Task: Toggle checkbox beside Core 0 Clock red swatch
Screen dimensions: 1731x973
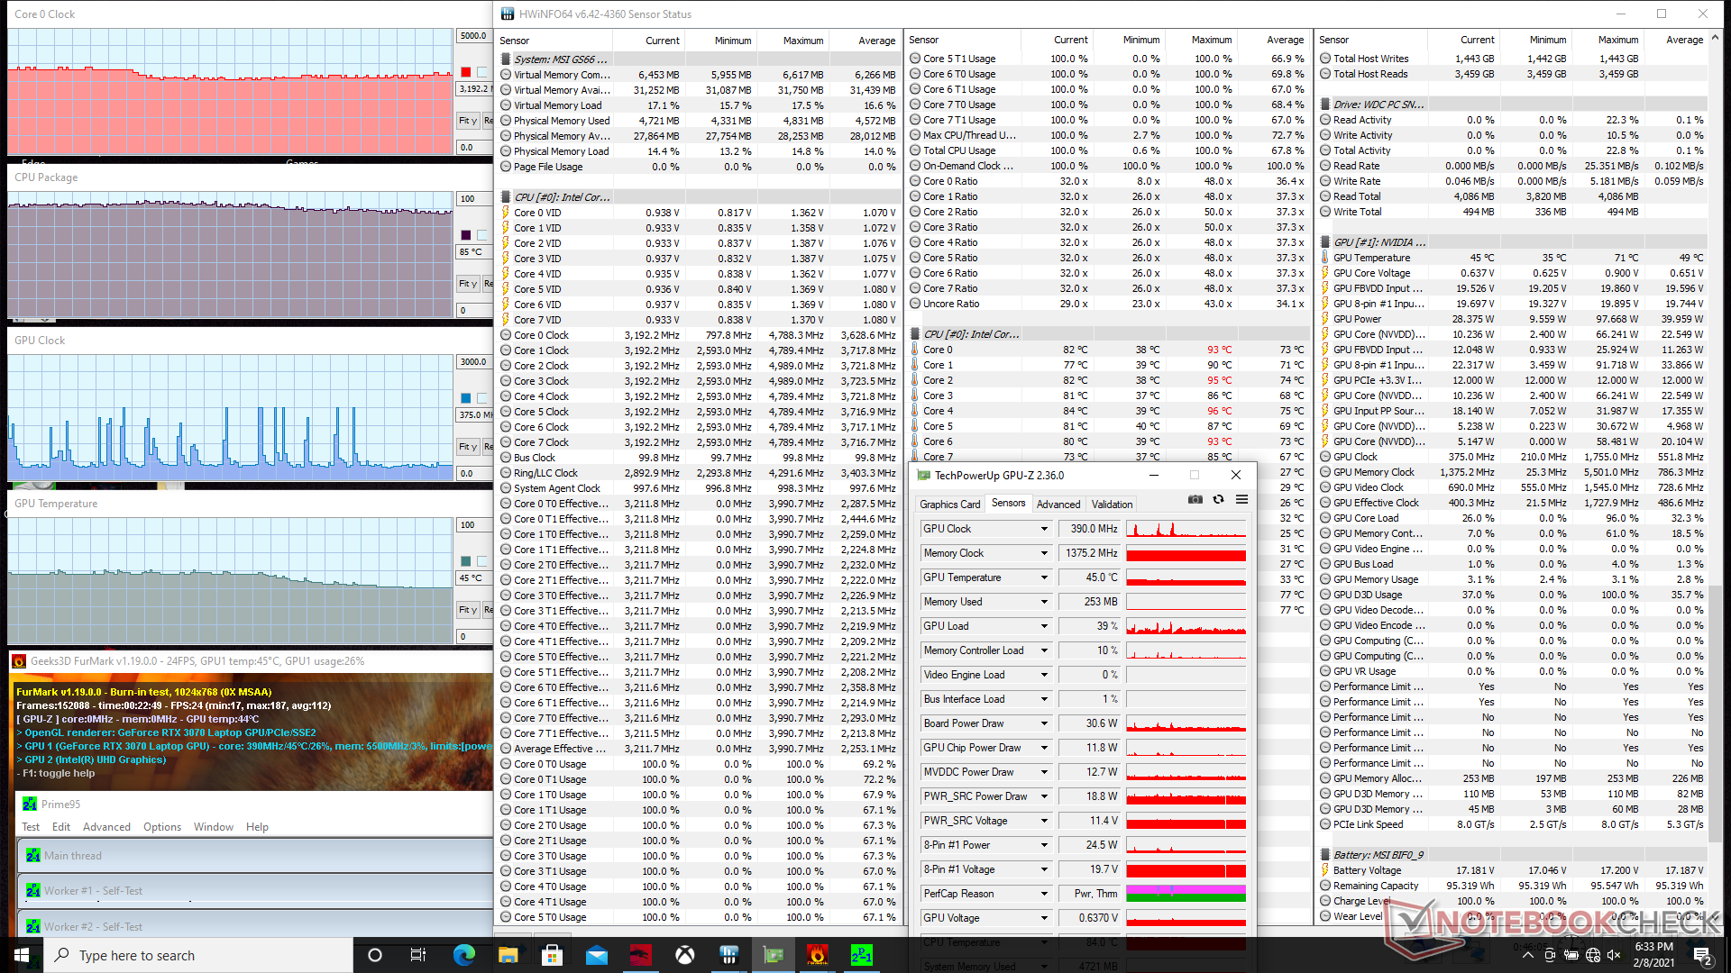Action: tap(482, 72)
